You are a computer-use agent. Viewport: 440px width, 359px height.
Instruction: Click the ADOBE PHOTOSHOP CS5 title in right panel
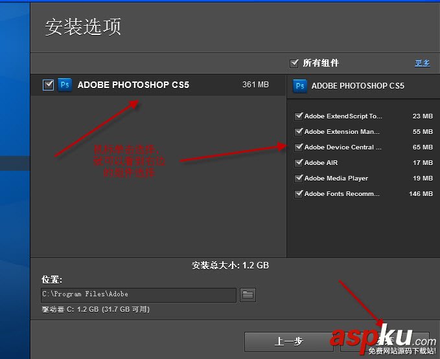click(x=358, y=85)
